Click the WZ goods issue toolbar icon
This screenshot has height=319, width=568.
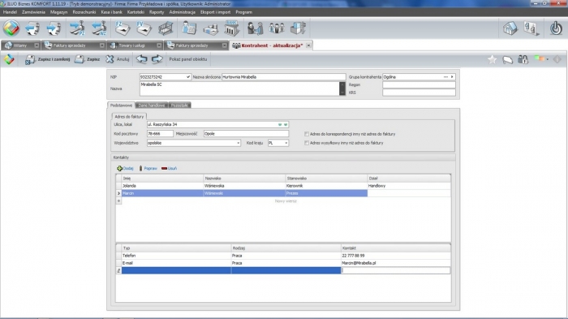[98, 28]
